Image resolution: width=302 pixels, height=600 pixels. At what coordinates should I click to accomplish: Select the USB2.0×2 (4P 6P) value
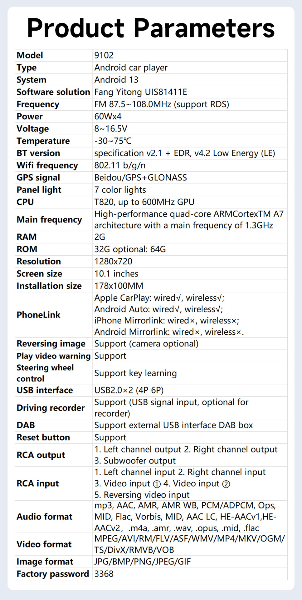(129, 390)
